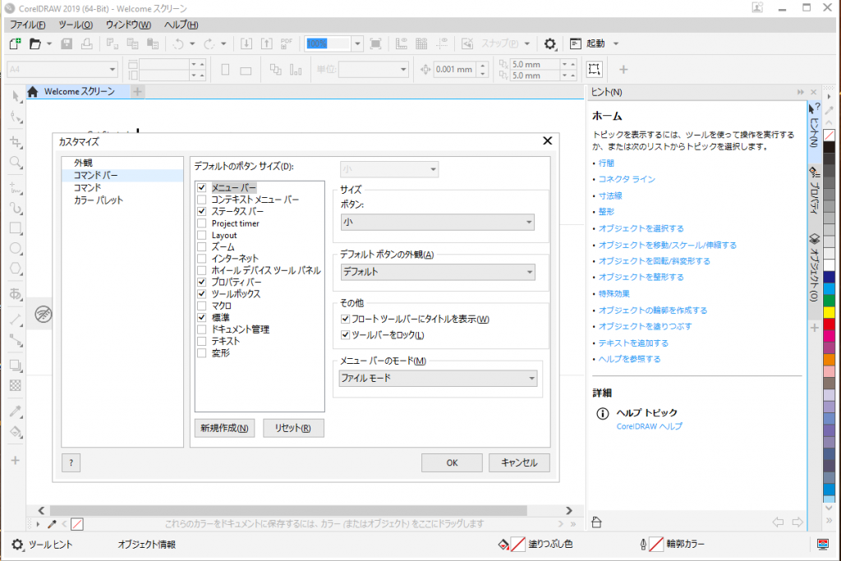Select the Text tool
841x561 pixels.
pos(16,293)
